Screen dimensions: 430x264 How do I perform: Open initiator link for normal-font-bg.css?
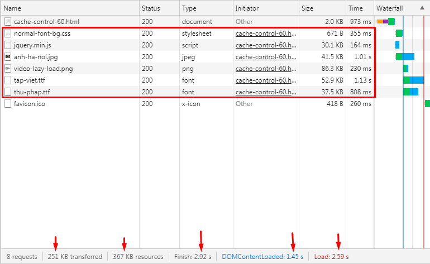pyautogui.click(x=266, y=33)
